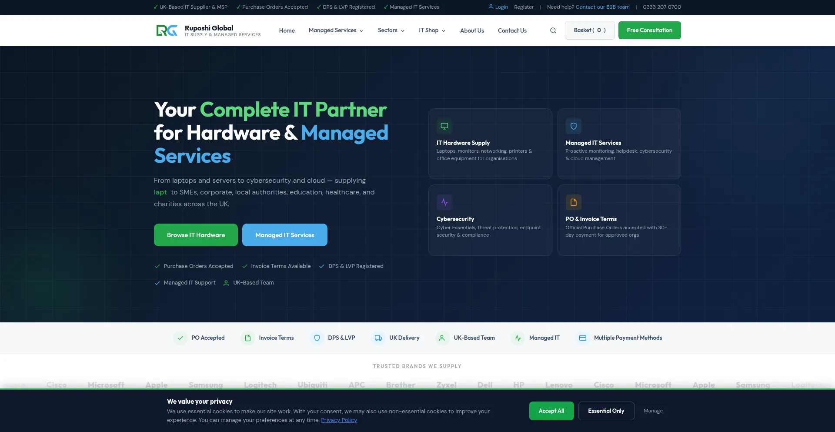Click the IT Hardware Supply monitor icon
Image resolution: width=835 pixels, height=432 pixels.
click(444, 126)
